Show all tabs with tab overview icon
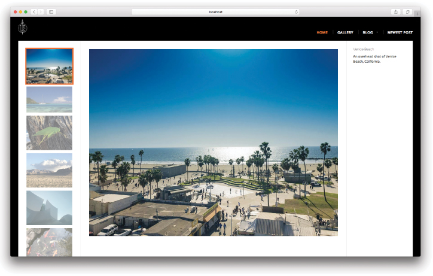Viewport: 433px width, 276px height. pyautogui.click(x=408, y=12)
